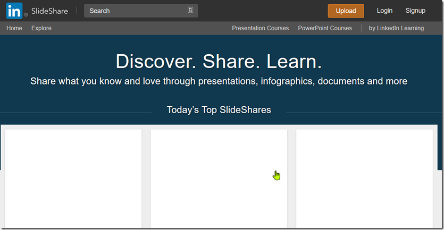Image resolution: width=444 pixels, height=230 pixels.
Task: Open the Login link
Action: (x=384, y=11)
